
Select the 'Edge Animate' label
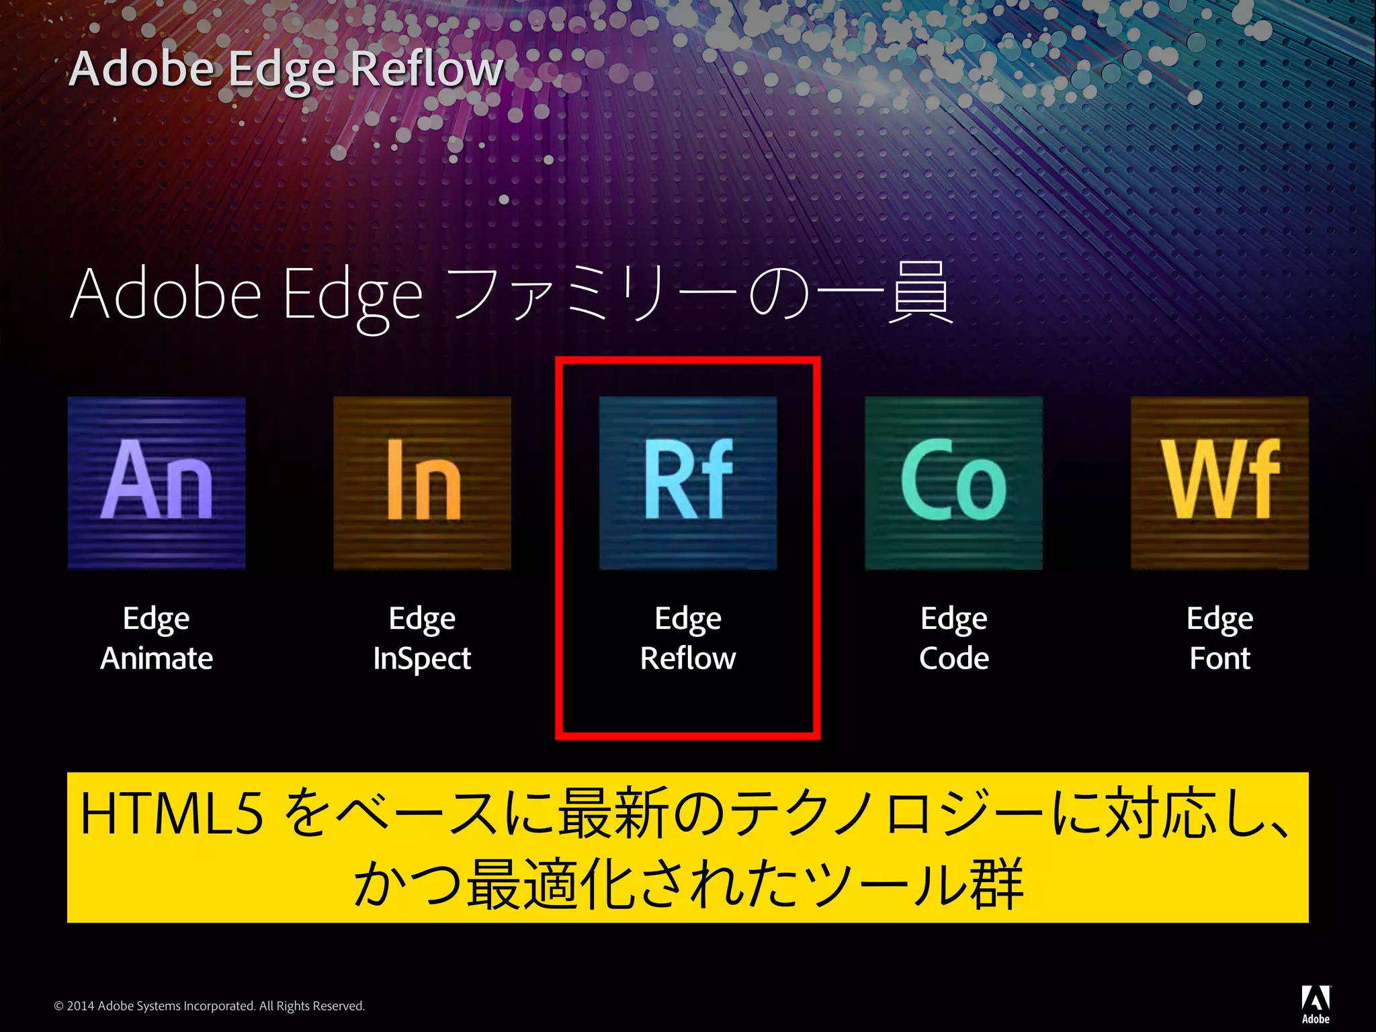[x=157, y=638]
